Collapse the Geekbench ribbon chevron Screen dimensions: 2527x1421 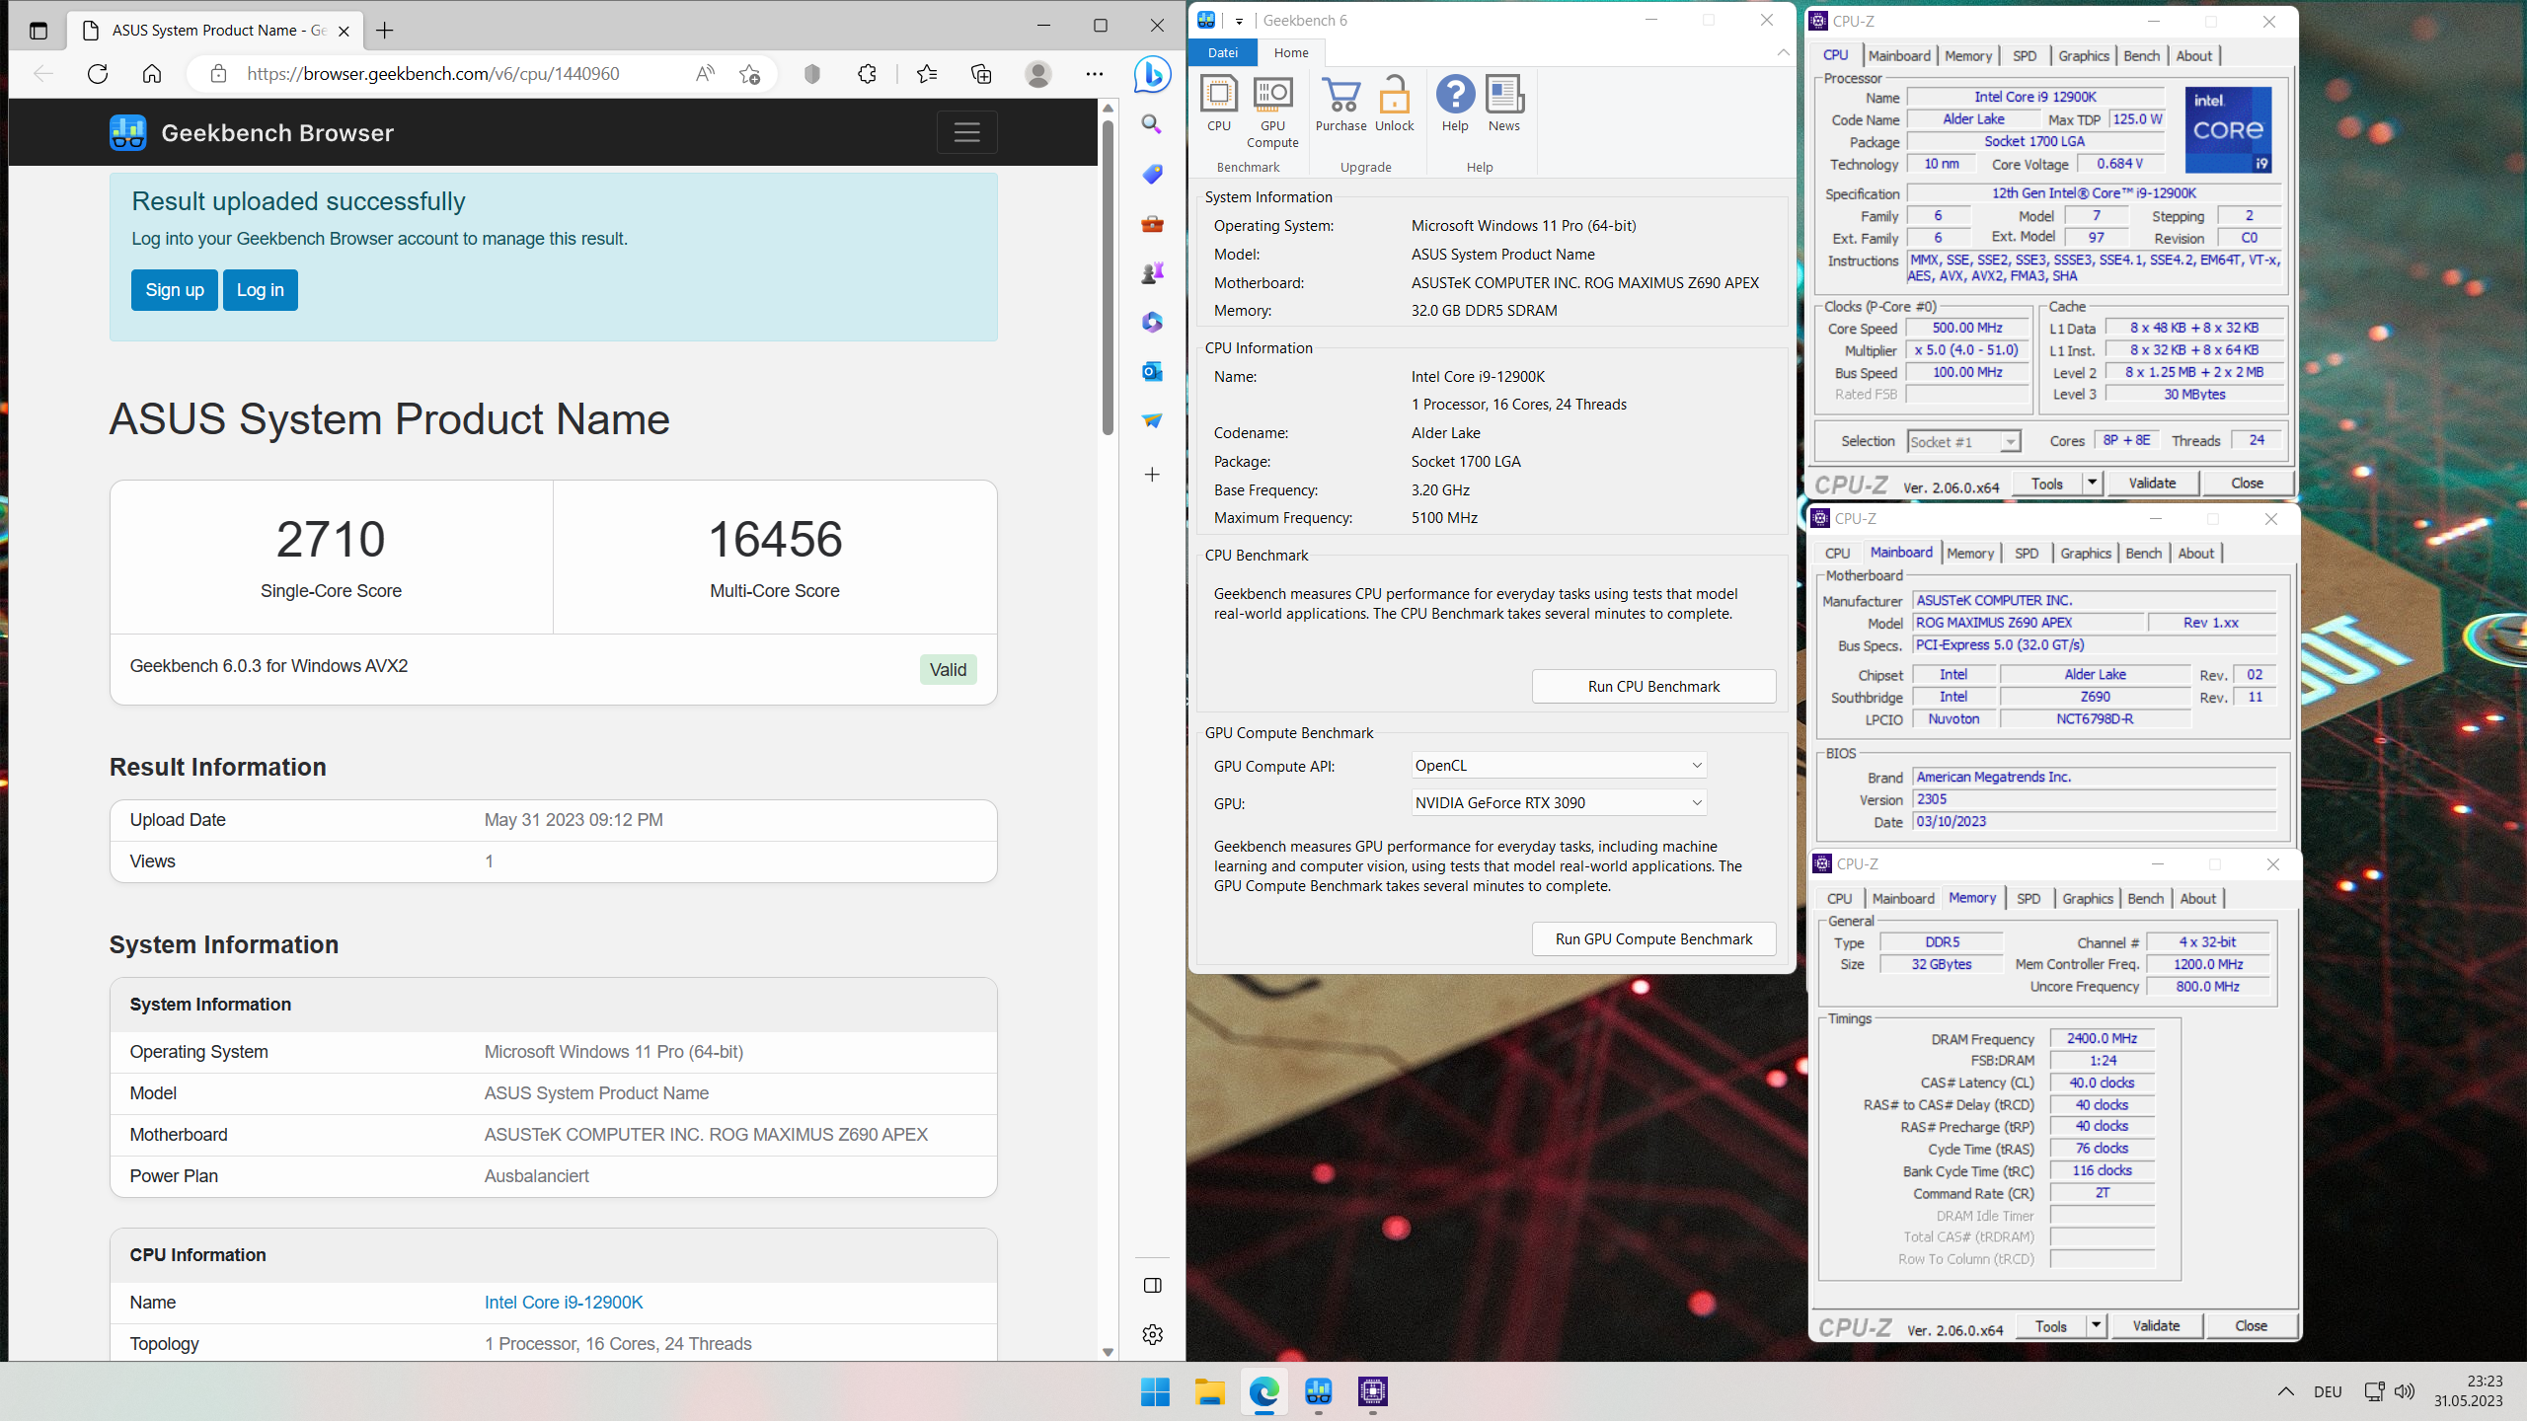point(1783,52)
